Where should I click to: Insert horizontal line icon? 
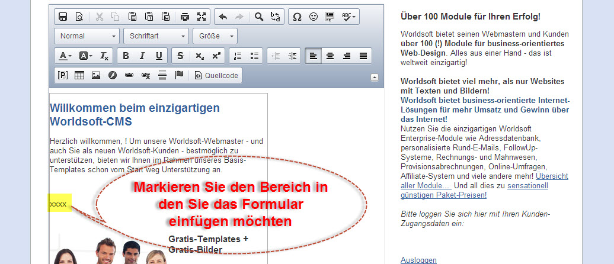tap(162, 75)
